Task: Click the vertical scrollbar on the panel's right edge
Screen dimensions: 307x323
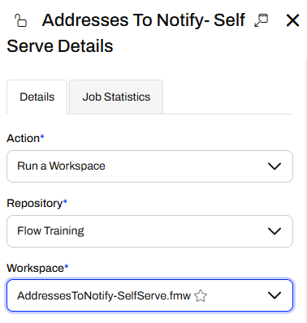Action: click(x=306, y=189)
